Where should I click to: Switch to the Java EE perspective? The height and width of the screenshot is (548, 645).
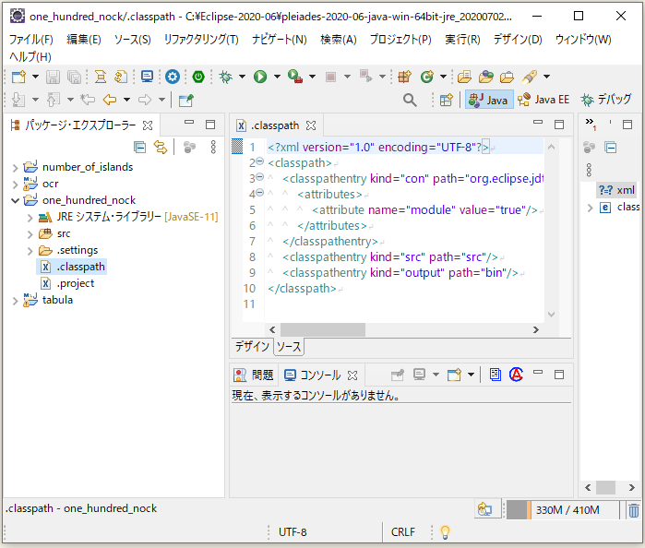click(543, 100)
